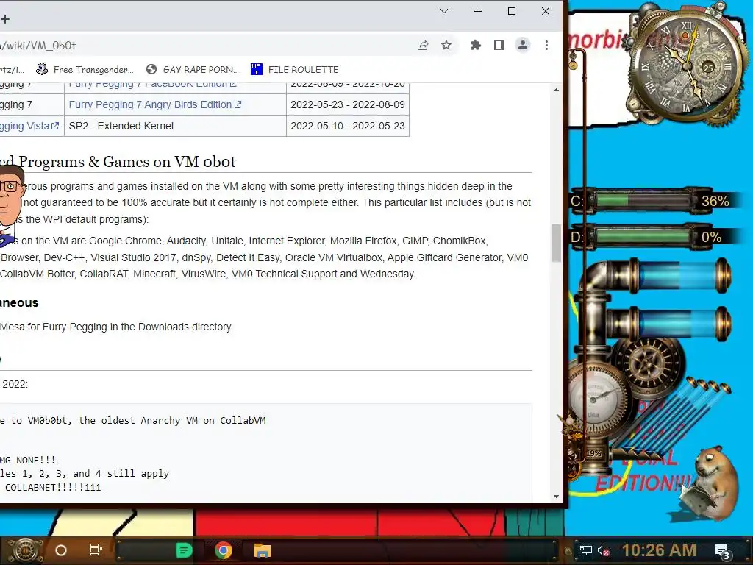The image size is (753, 565).
Task: Open the green notes app on taskbar
Action: point(184,550)
